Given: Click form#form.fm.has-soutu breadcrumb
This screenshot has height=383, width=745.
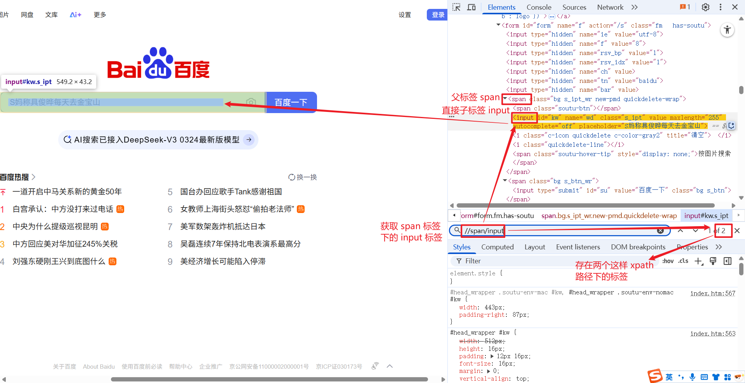Looking at the screenshot, I should tap(497, 216).
